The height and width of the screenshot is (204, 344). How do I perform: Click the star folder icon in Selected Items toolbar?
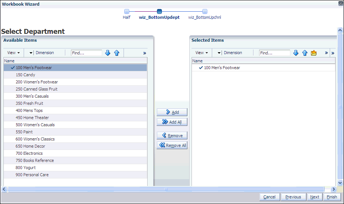(x=314, y=53)
